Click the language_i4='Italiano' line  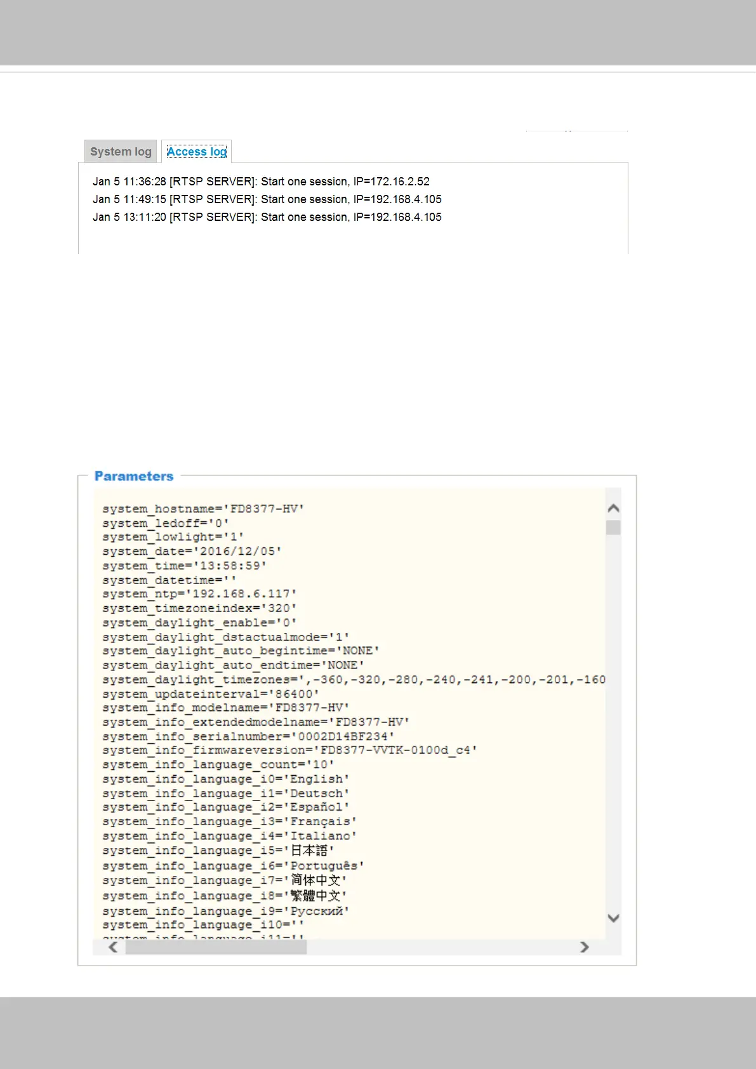(230, 836)
